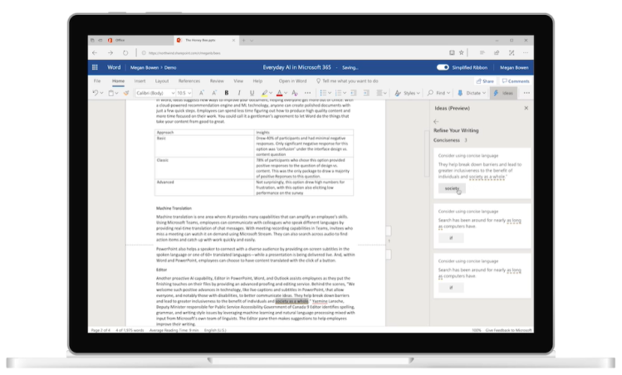Apply red font color
The image size is (622, 375).
(x=279, y=93)
